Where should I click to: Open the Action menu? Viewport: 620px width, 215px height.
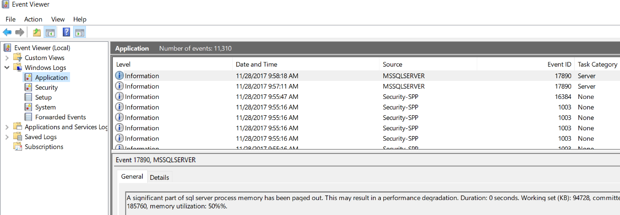[x=33, y=19]
